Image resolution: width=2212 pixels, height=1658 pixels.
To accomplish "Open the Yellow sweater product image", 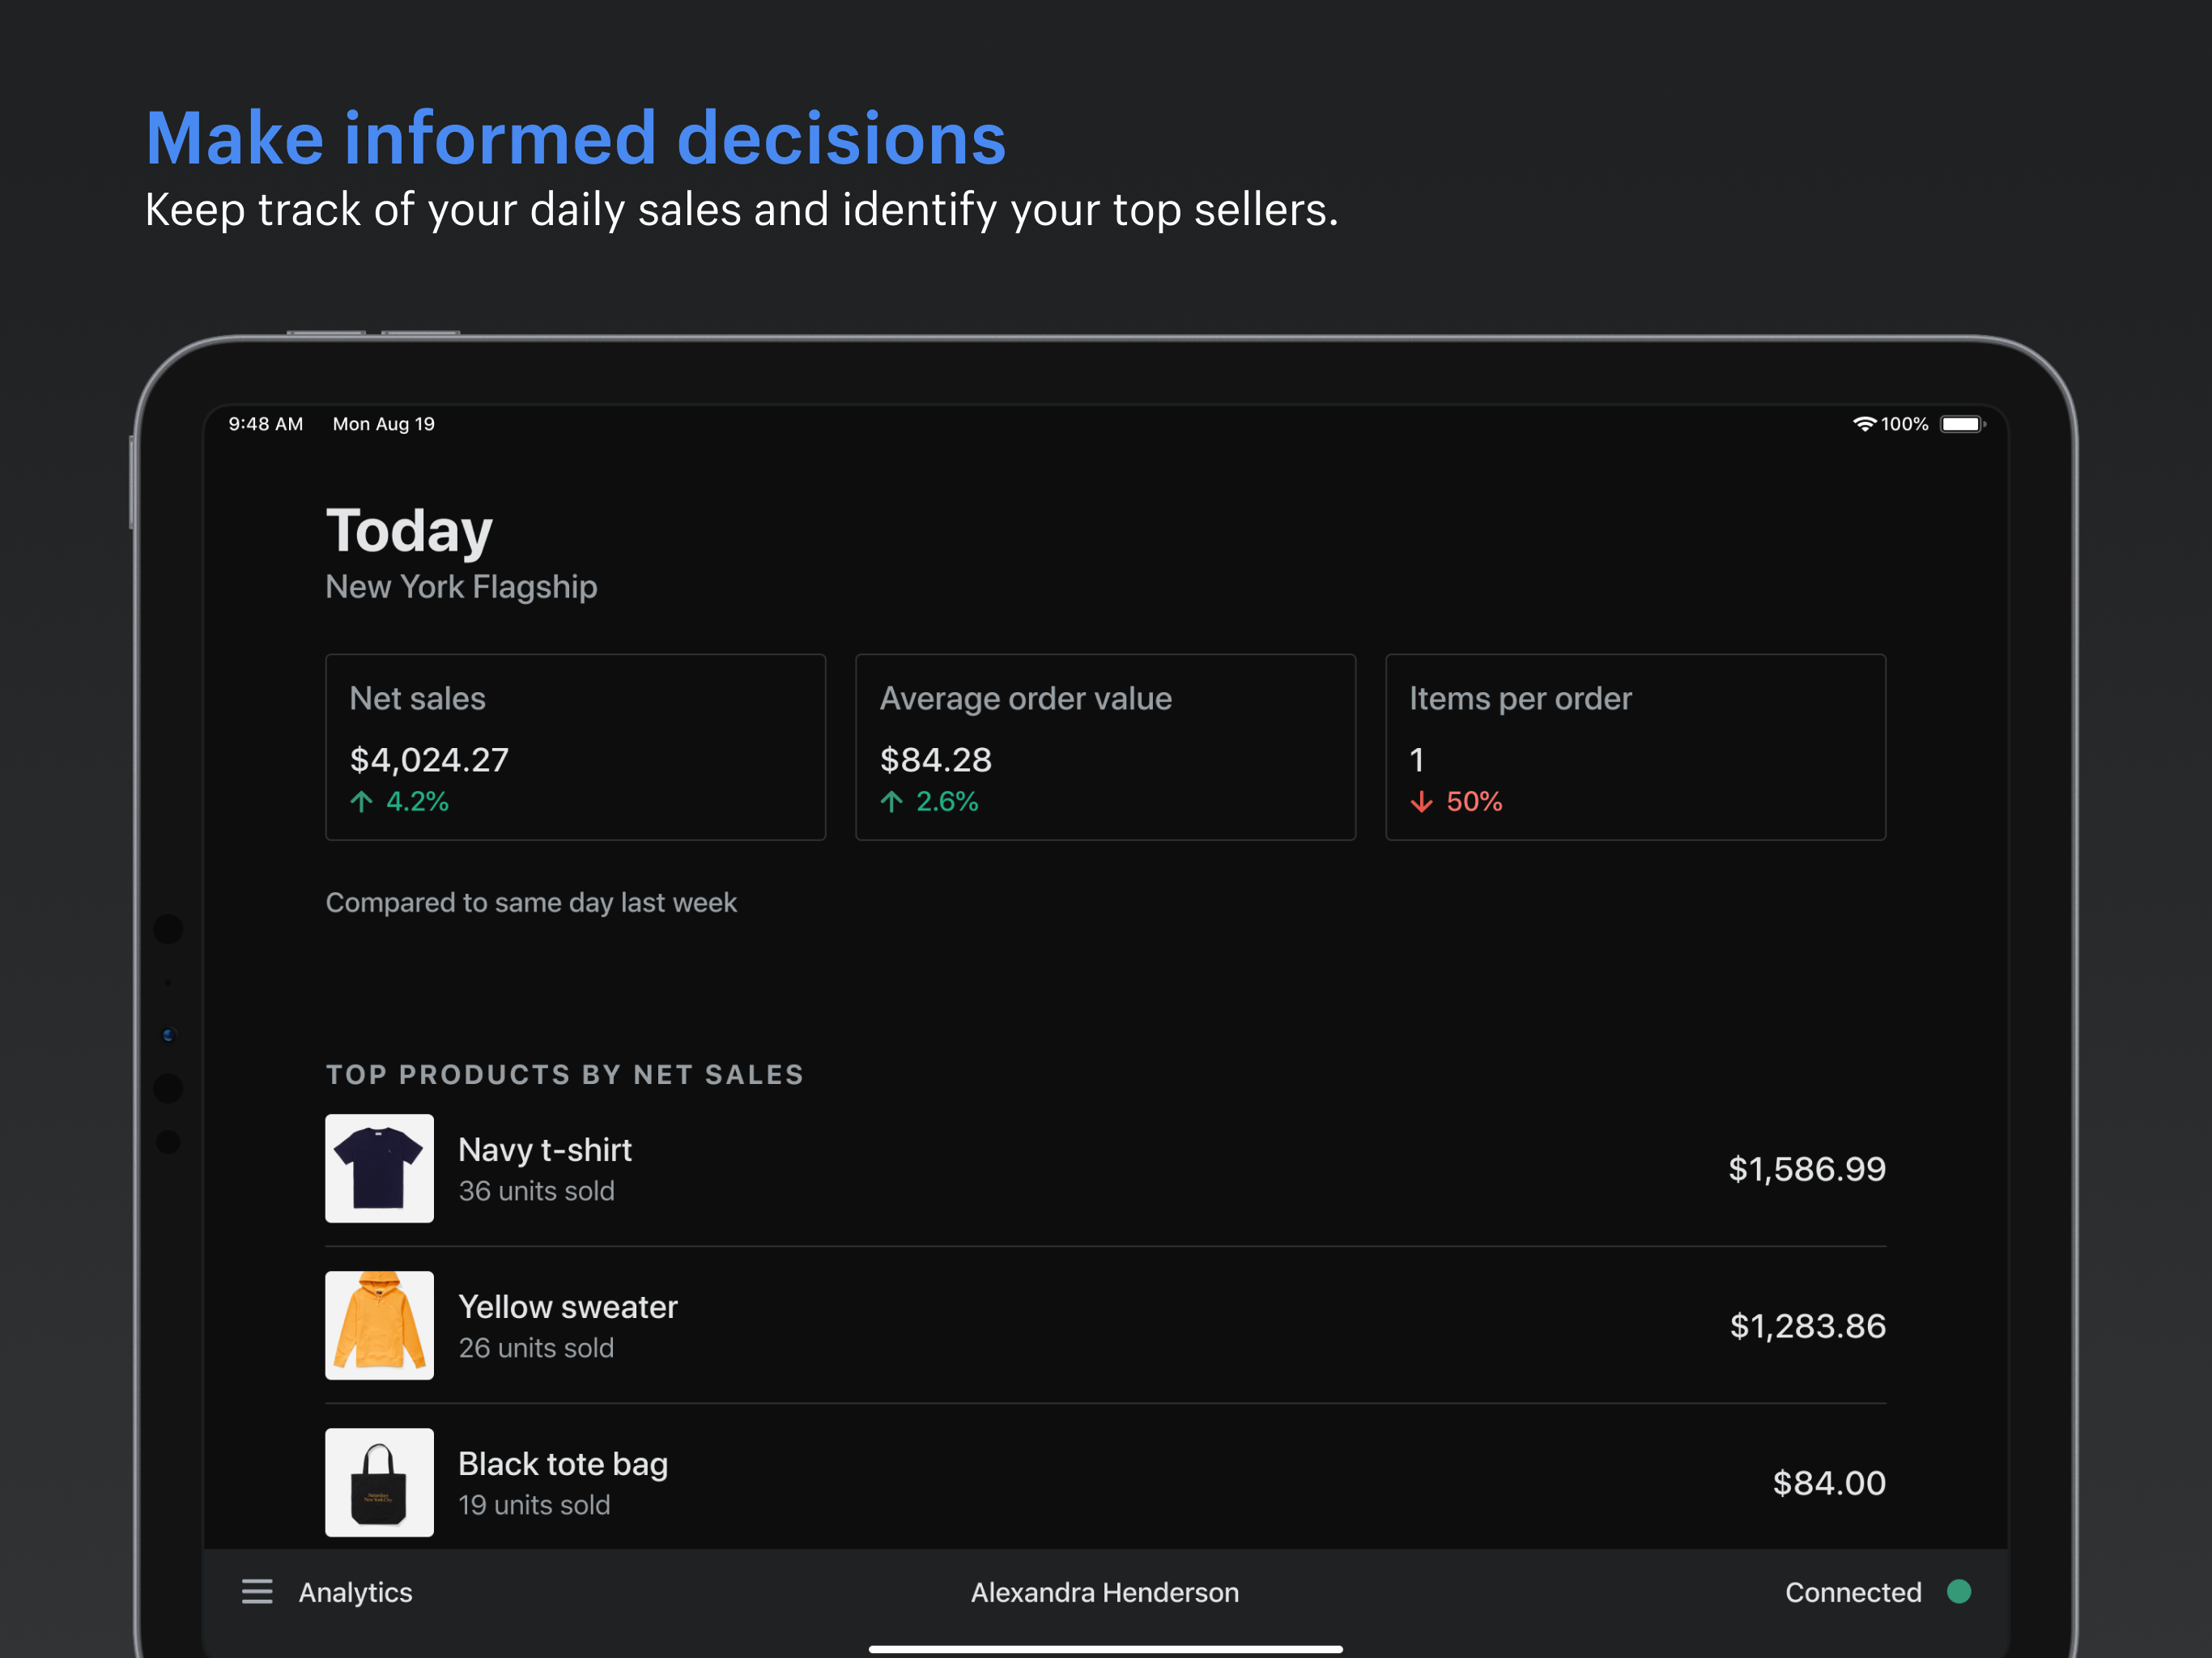I will pos(379,1325).
